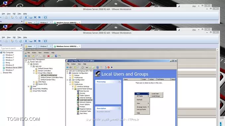This screenshot has height=126, width=225.
Task: Select Internet Settings in Control Panel Settings
Action: (85, 98)
